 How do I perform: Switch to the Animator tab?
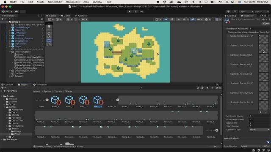click(x=81, y=16)
